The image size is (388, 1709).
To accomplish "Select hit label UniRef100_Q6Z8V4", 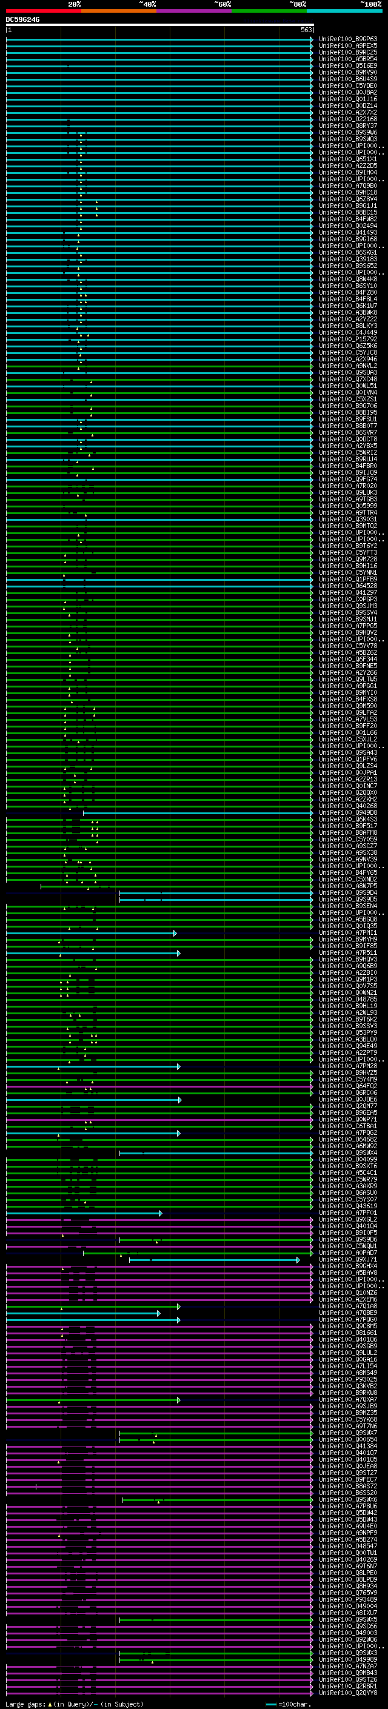I will 348,199.
